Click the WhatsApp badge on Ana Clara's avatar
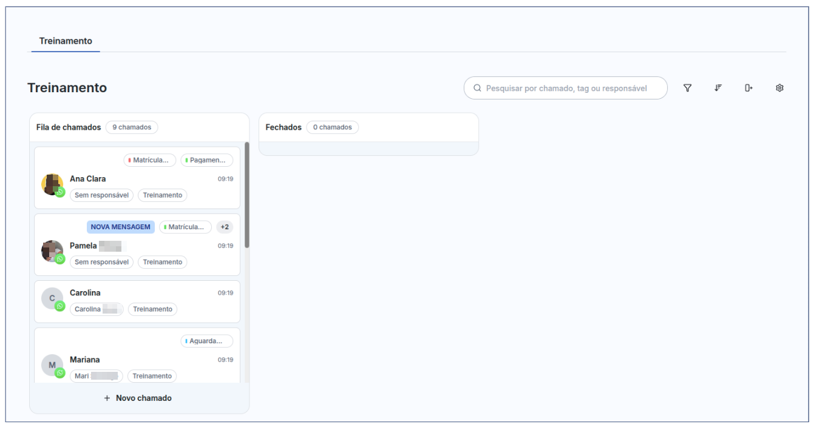Viewport: 814px width, 427px height. tap(60, 192)
